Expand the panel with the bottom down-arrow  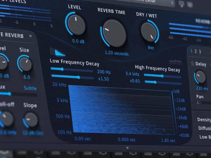127,148
